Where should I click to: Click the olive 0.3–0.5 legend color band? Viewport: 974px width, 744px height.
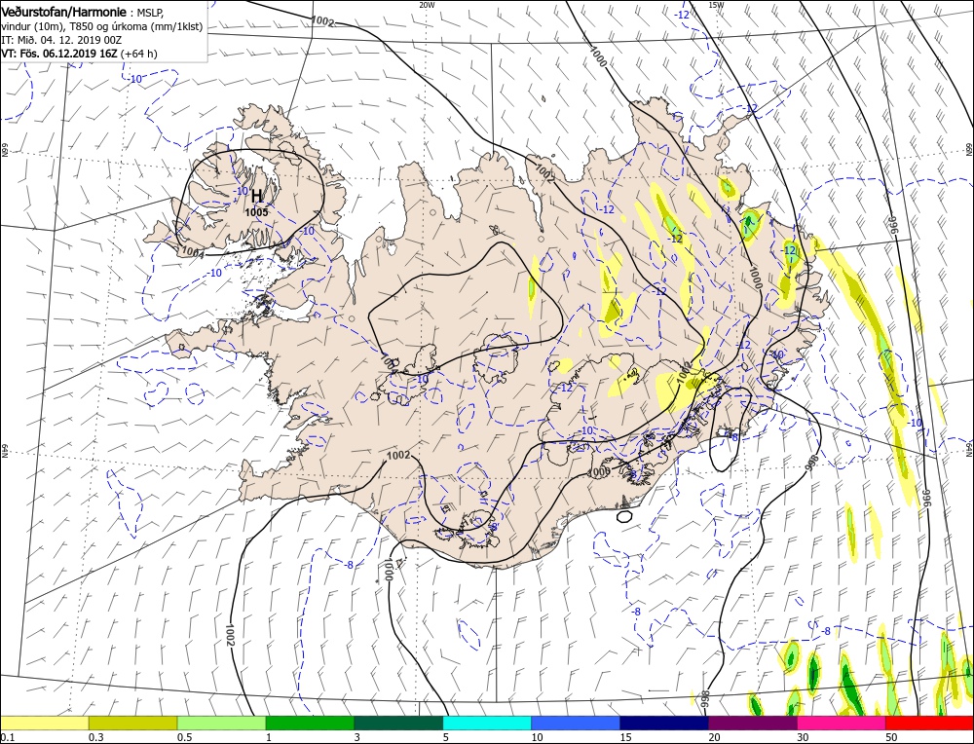tap(132, 723)
